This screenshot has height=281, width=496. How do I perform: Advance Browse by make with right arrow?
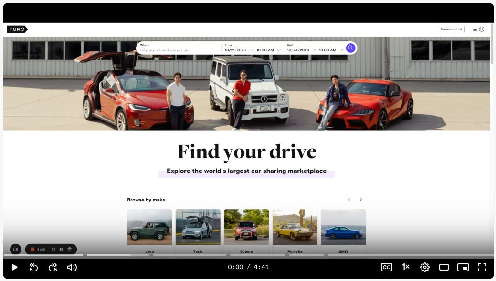coord(361,200)
